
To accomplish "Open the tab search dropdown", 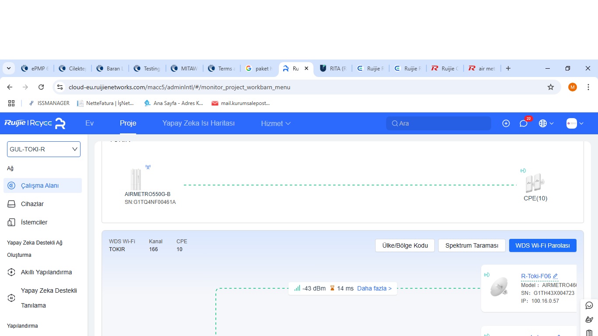I will pos(9,69).
